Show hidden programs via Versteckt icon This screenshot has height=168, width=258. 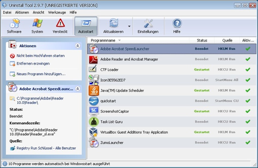click(x=60, y=26)
